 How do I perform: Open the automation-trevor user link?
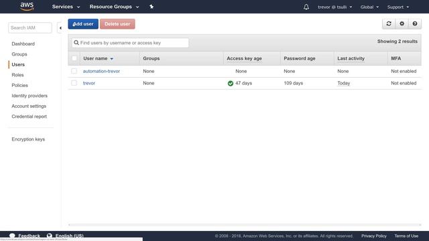[101, 71]
